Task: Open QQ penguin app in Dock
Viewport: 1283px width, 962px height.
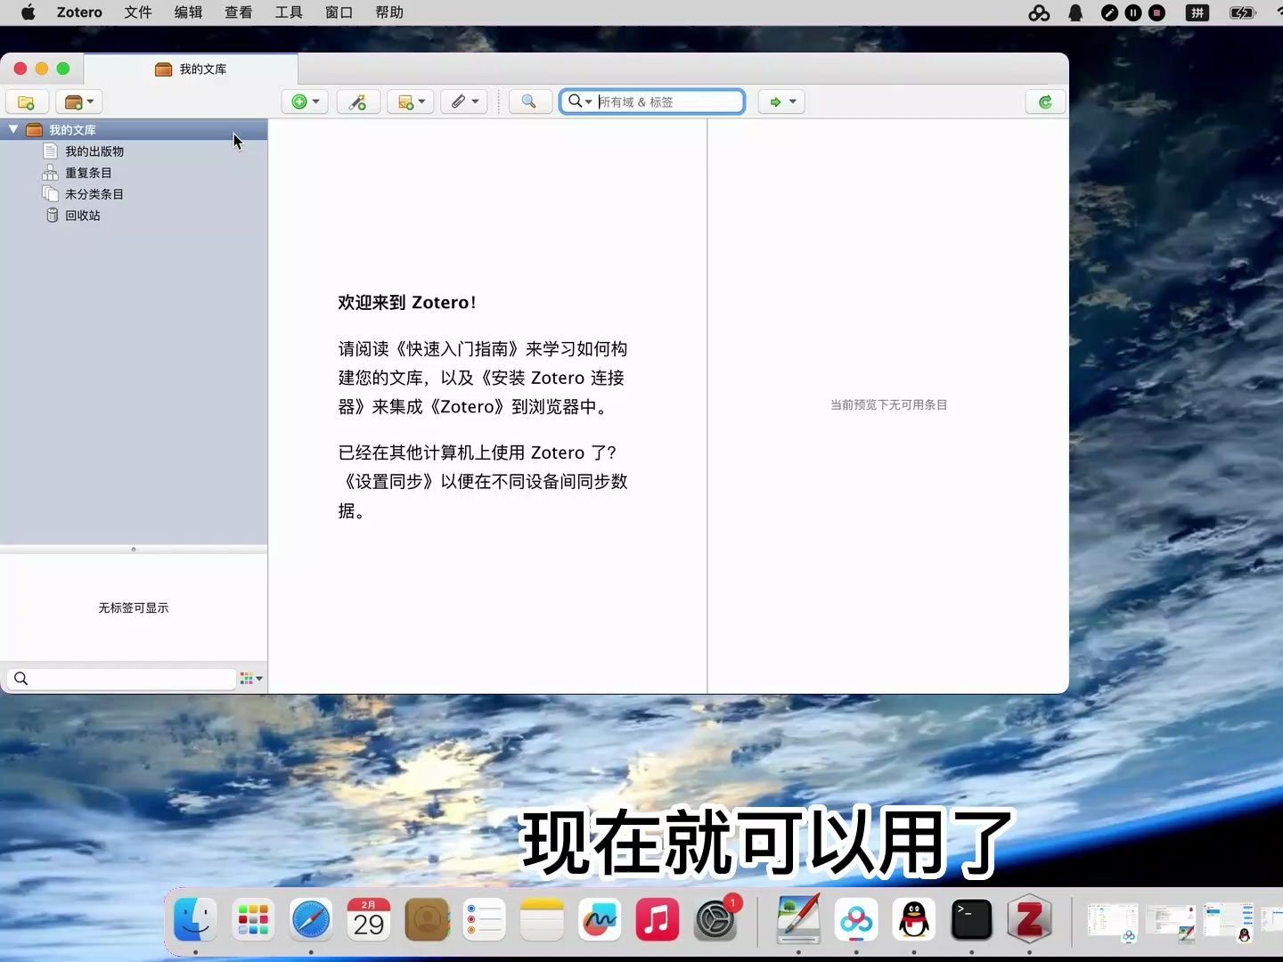Action: [914, 919]
